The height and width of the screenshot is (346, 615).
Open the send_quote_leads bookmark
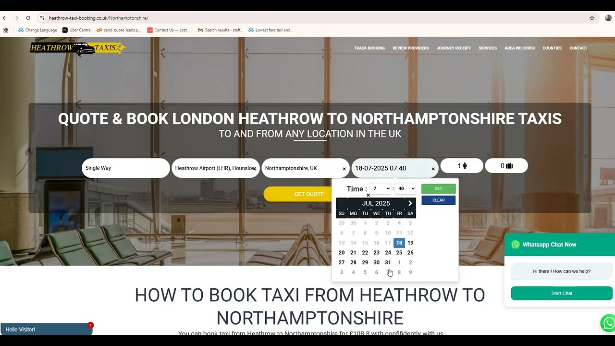point(119,30)
